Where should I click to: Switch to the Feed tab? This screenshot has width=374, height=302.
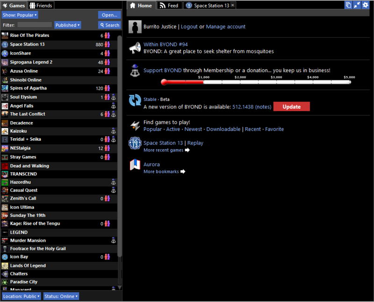tap(169, 6)
